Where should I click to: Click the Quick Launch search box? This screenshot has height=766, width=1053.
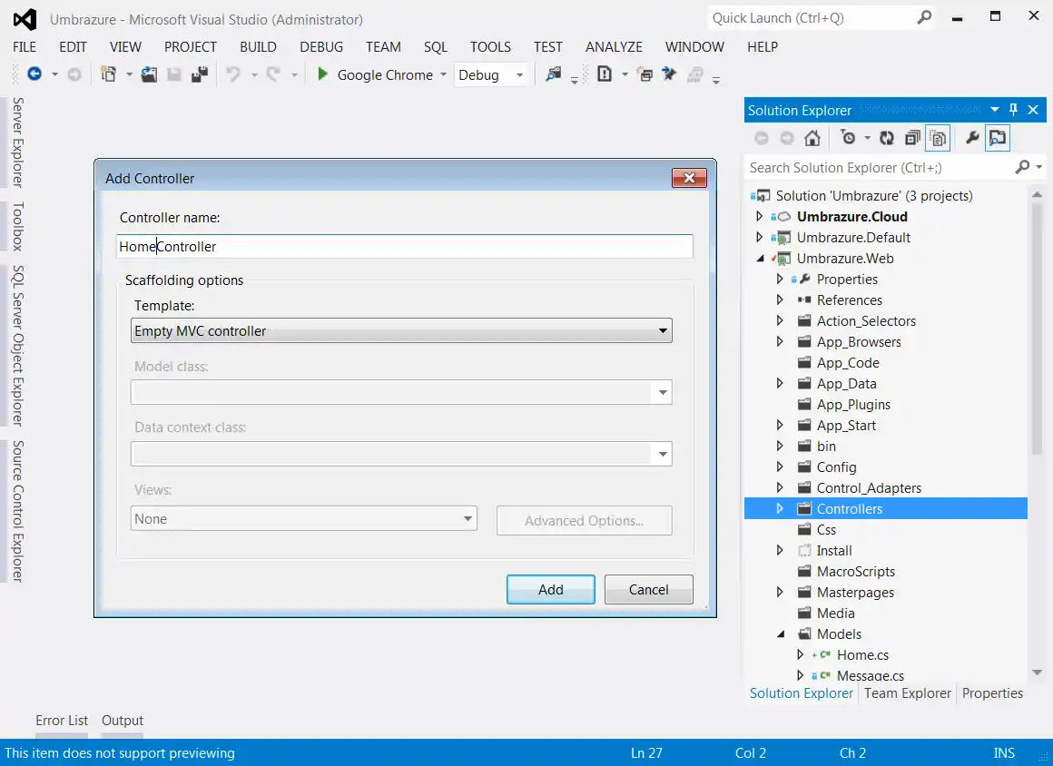coord(812,18)
